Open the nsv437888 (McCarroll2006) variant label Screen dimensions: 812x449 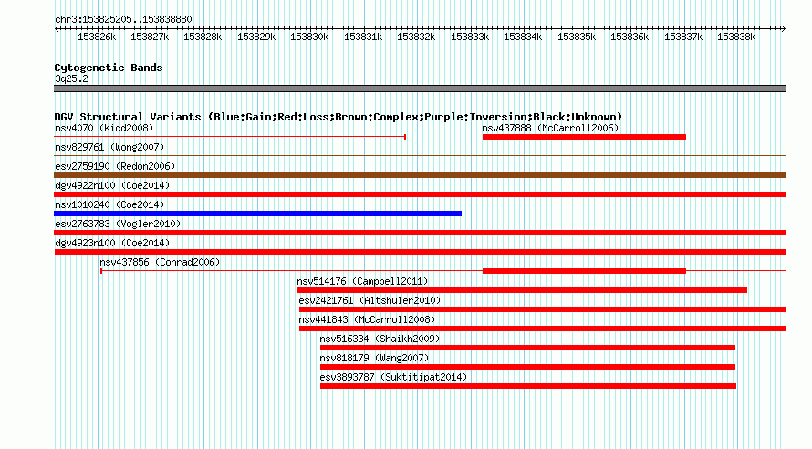(x=550, y=128)
